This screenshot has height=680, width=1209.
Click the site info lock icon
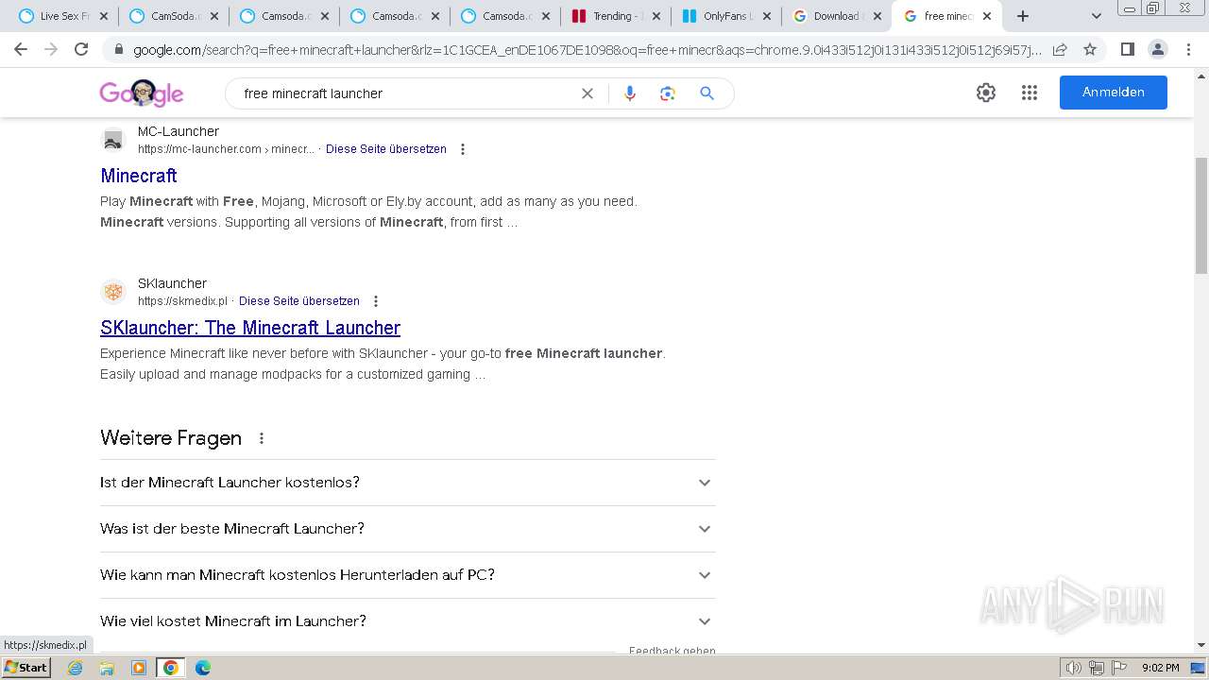118,49
